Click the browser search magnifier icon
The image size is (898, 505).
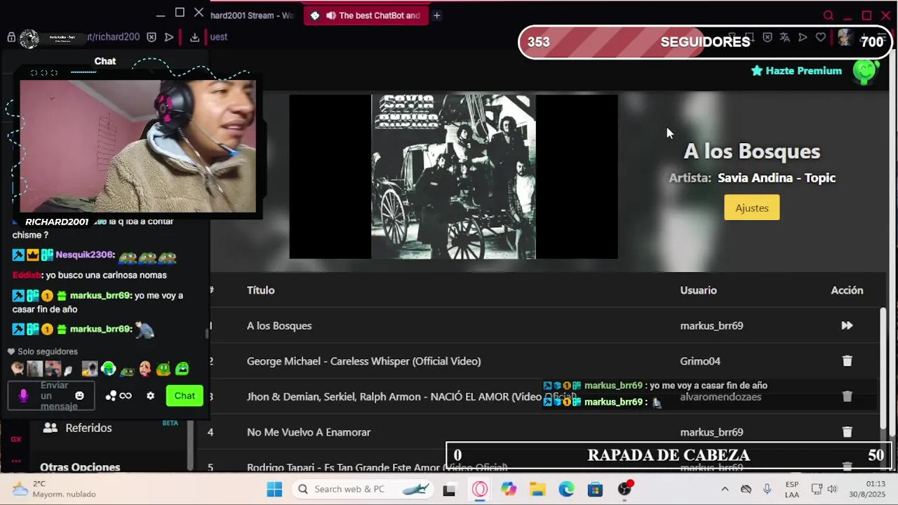coord(829,15)
